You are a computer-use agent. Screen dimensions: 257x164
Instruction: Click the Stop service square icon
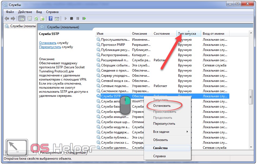72,18
